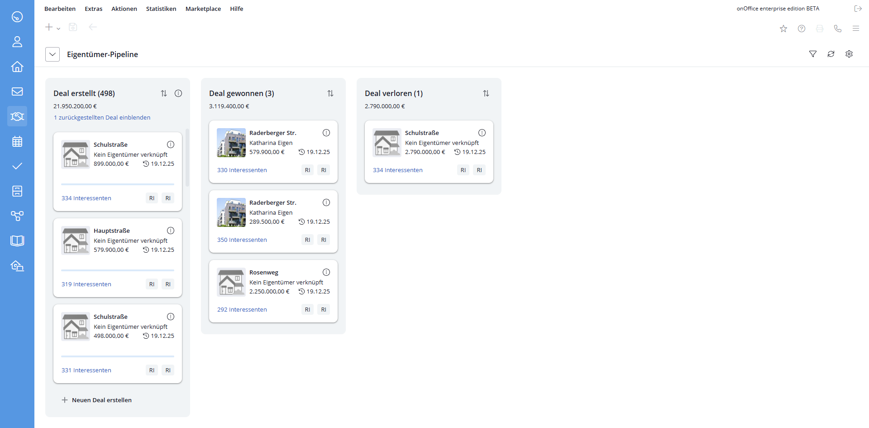Click the Raderberger Str. 579.900 € property thumbnail
869x428 pixels.
231,143
